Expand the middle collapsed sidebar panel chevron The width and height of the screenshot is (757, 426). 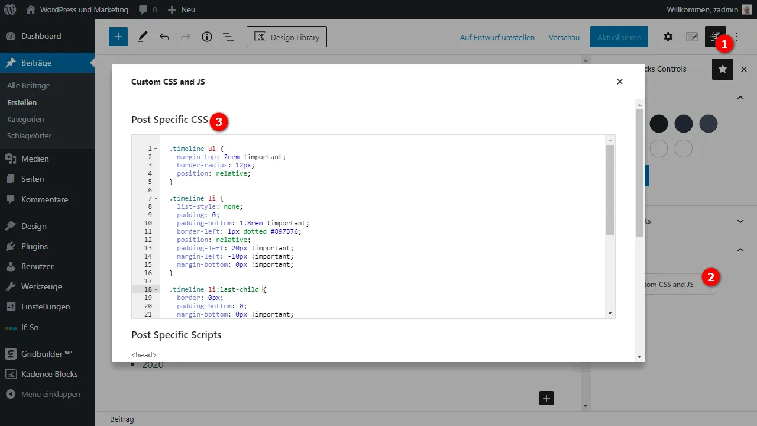pyautogui.click(x=740, y=221)
